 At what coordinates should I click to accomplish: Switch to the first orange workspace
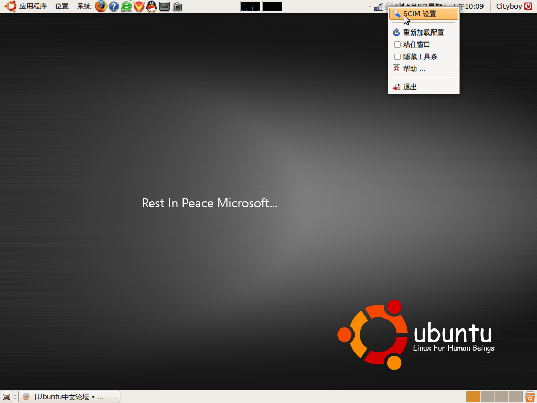pyautogui.click(x=474, y=397)
